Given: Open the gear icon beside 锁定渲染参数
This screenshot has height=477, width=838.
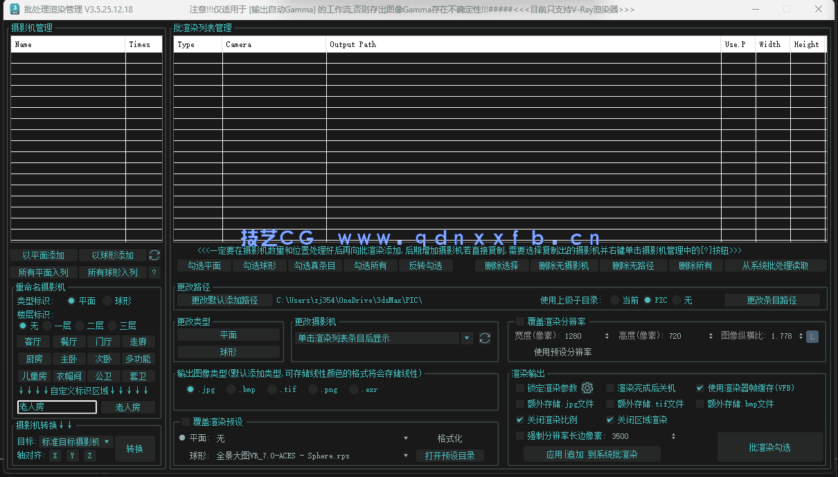Looking at the screenshot, I should coord(587,387).
